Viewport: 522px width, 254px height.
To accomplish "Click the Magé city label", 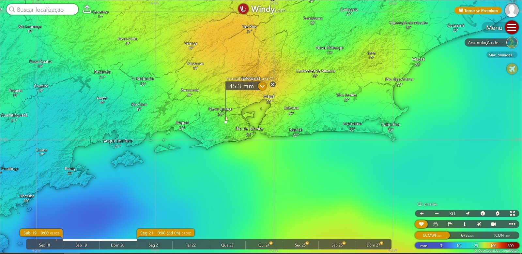I will (269, 96).
